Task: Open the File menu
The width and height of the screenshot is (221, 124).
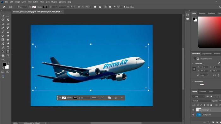Action: tap(7, 2)
